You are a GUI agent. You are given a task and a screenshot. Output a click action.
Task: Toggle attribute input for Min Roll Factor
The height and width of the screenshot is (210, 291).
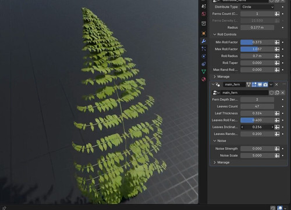(277, 42)
